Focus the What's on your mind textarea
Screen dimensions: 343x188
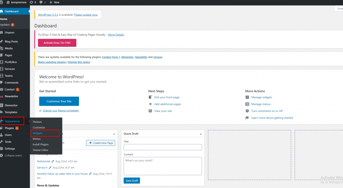(163, 166)
